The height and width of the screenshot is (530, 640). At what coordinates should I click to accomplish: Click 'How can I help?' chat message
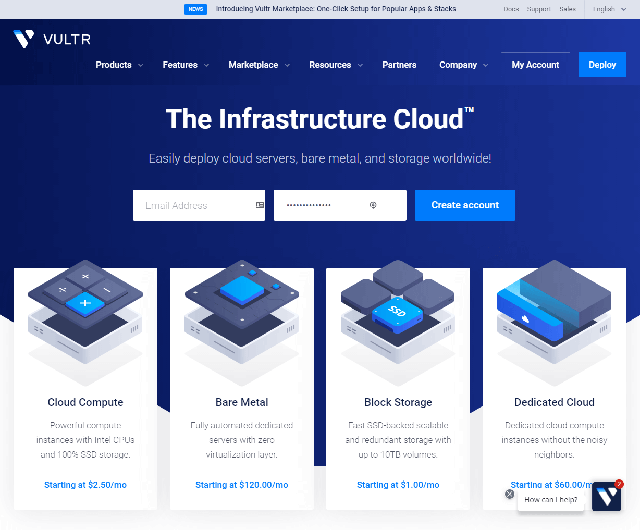coord(551,500)
